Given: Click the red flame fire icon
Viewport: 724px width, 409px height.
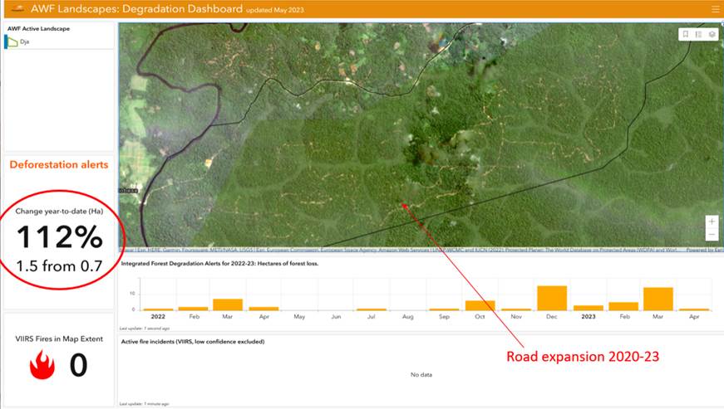Looking at the screenshot, I should click(x=42, y=365).
